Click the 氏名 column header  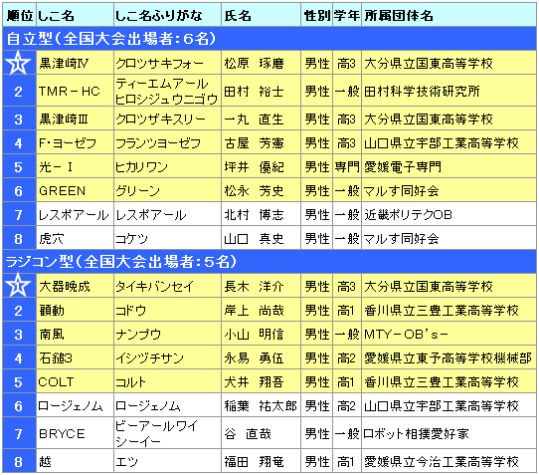click(x=262, y=15)
